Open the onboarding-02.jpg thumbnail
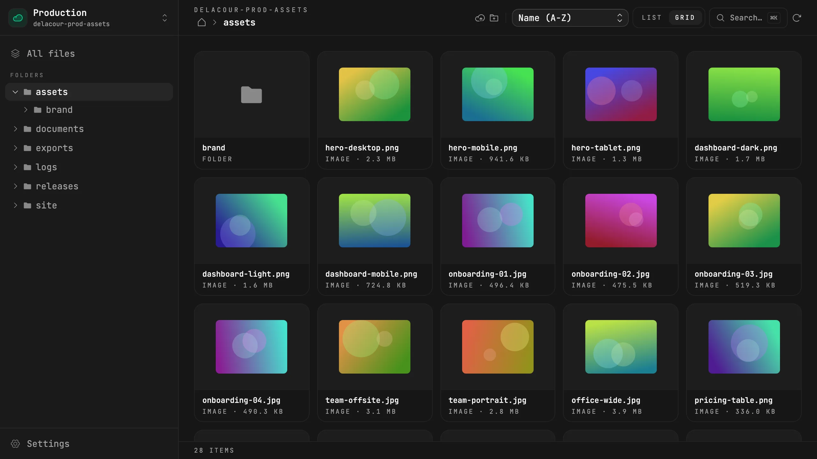817x459 pixels. (x=621, y=221)
